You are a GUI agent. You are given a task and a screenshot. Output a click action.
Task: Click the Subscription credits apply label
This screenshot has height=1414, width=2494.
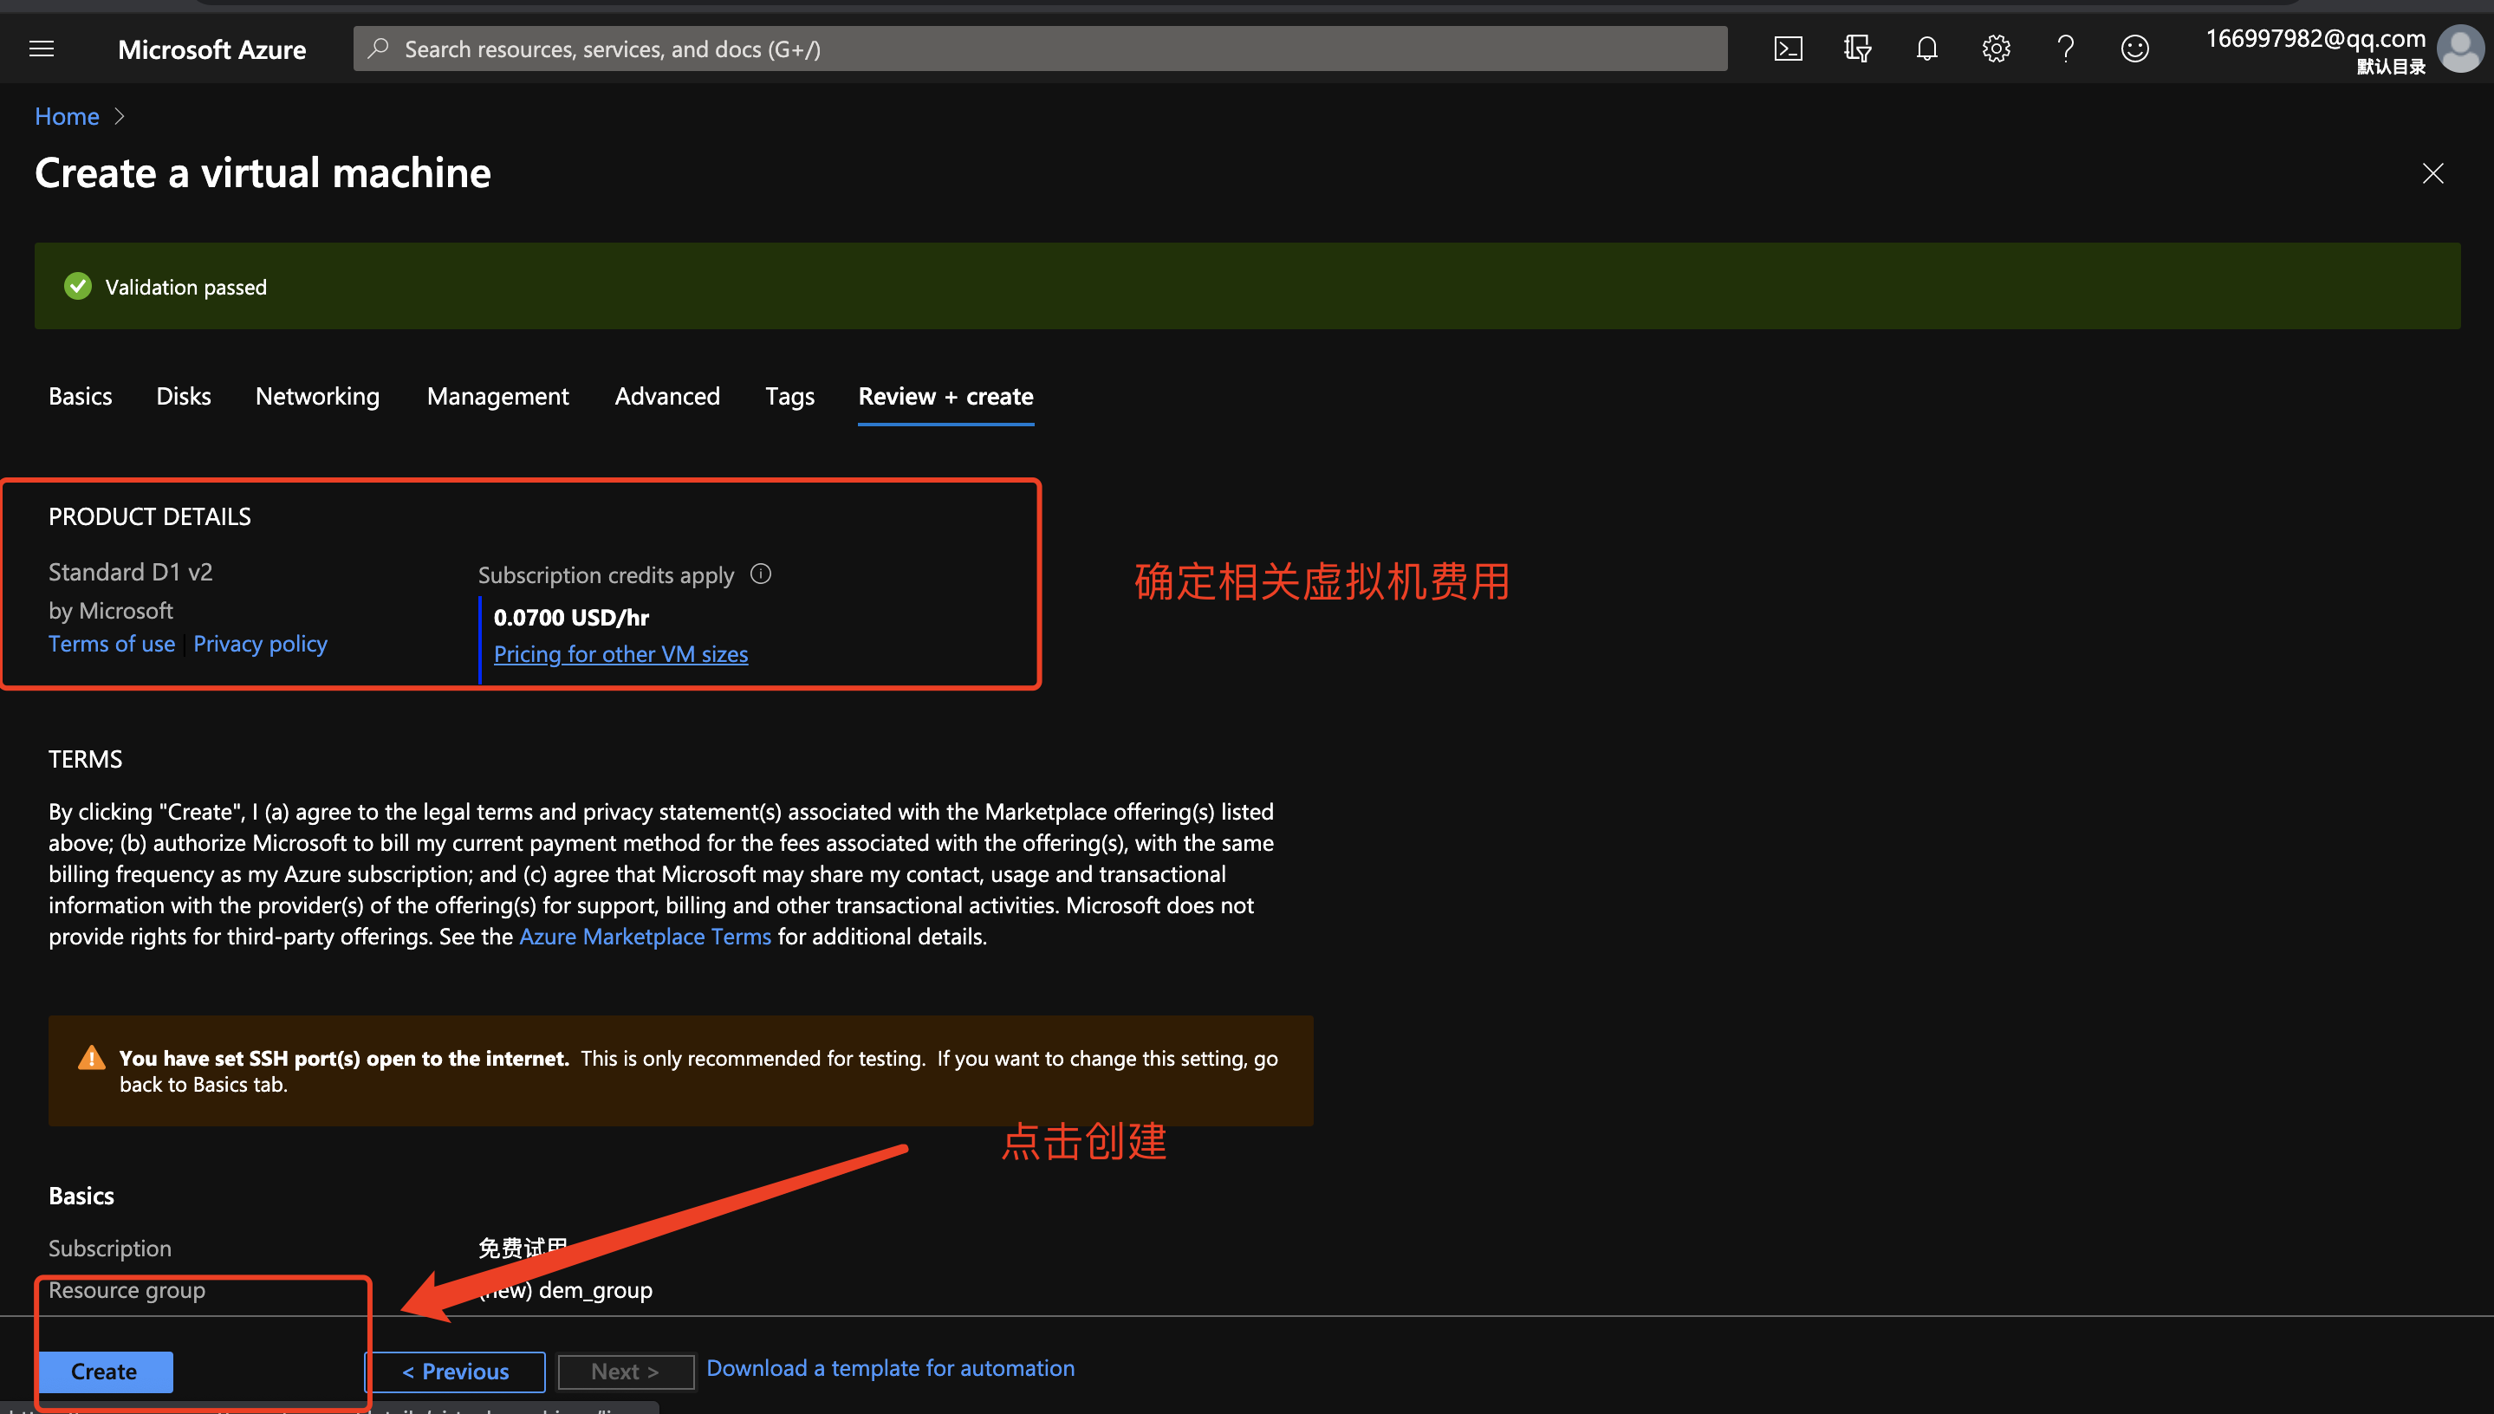pyautogui.click(x=606, y=575)
